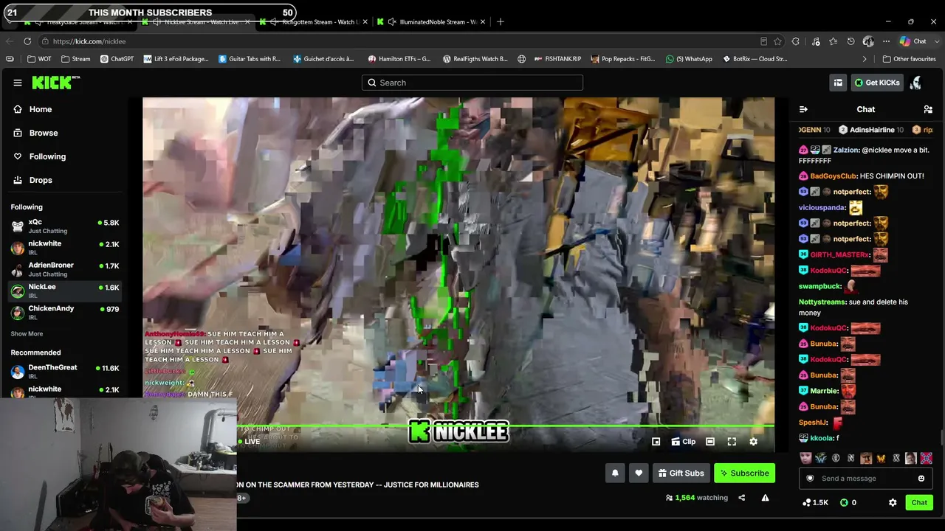Expand Following list with Show More
Viewport: 945px width, 531px height.
tap(27, 334)
